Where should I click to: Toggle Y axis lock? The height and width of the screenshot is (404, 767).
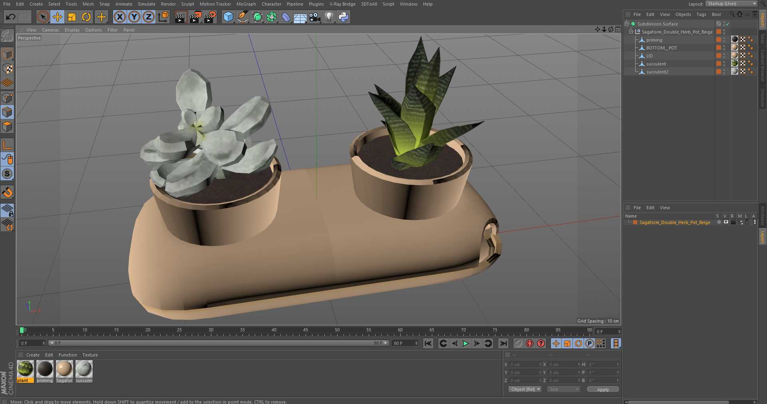(134, 17)
